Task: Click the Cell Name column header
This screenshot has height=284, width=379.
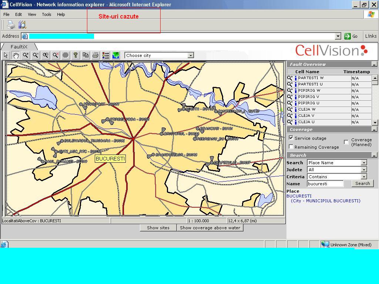Action: click(x=307, y=72)
